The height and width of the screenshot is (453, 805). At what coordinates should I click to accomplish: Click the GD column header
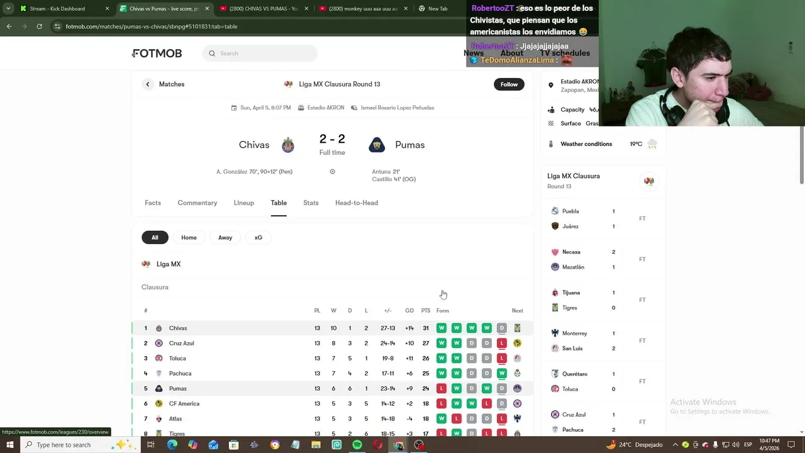pyautogui.click(x=409, y=311)
